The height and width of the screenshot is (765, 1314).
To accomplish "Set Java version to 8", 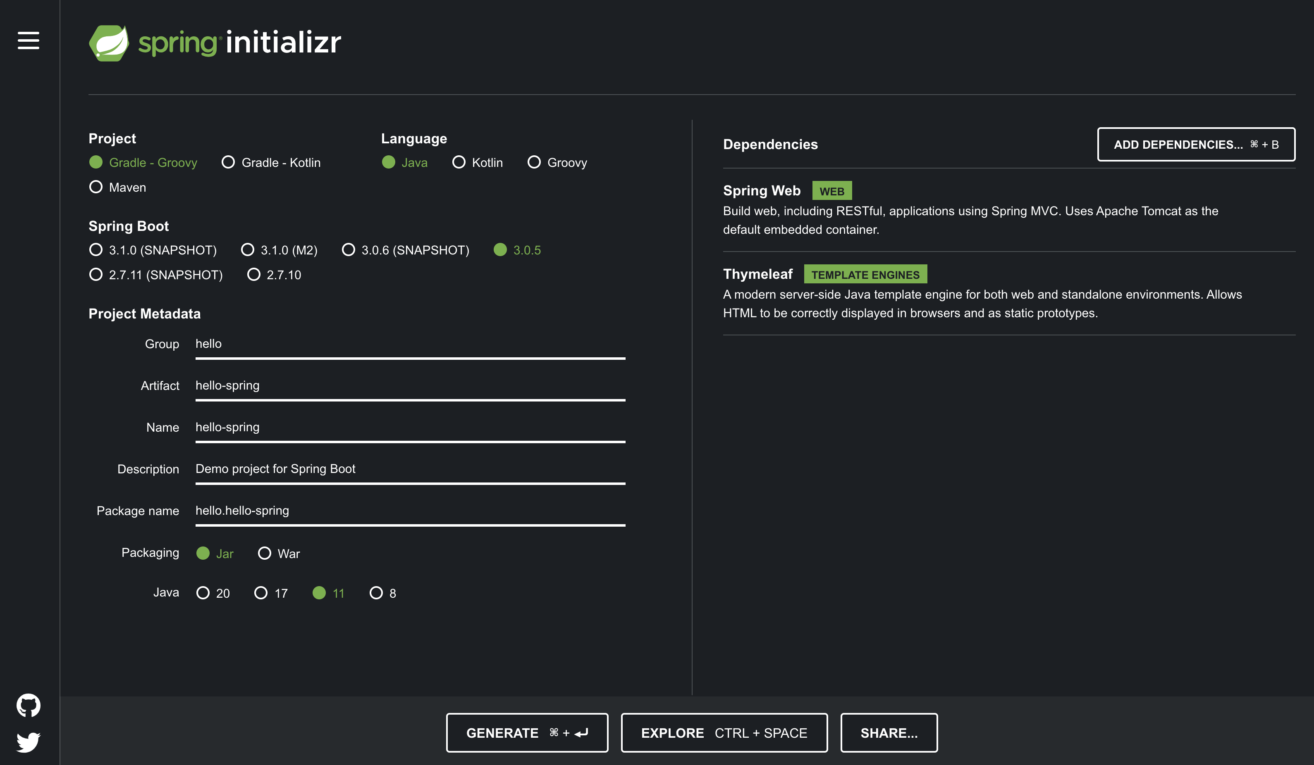I will click(x=376, y=593).
